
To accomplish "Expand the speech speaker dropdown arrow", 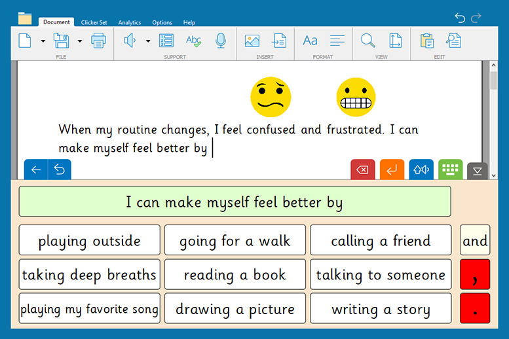I will click(x=148, y=41).
